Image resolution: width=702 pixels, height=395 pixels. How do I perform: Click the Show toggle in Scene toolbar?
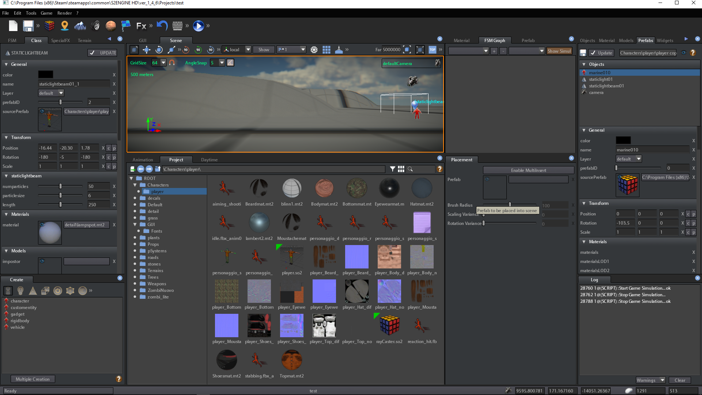pos(264,50)
